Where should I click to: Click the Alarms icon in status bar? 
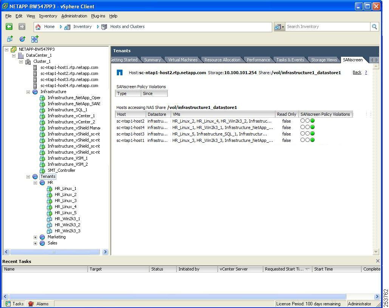click(31, 304)
